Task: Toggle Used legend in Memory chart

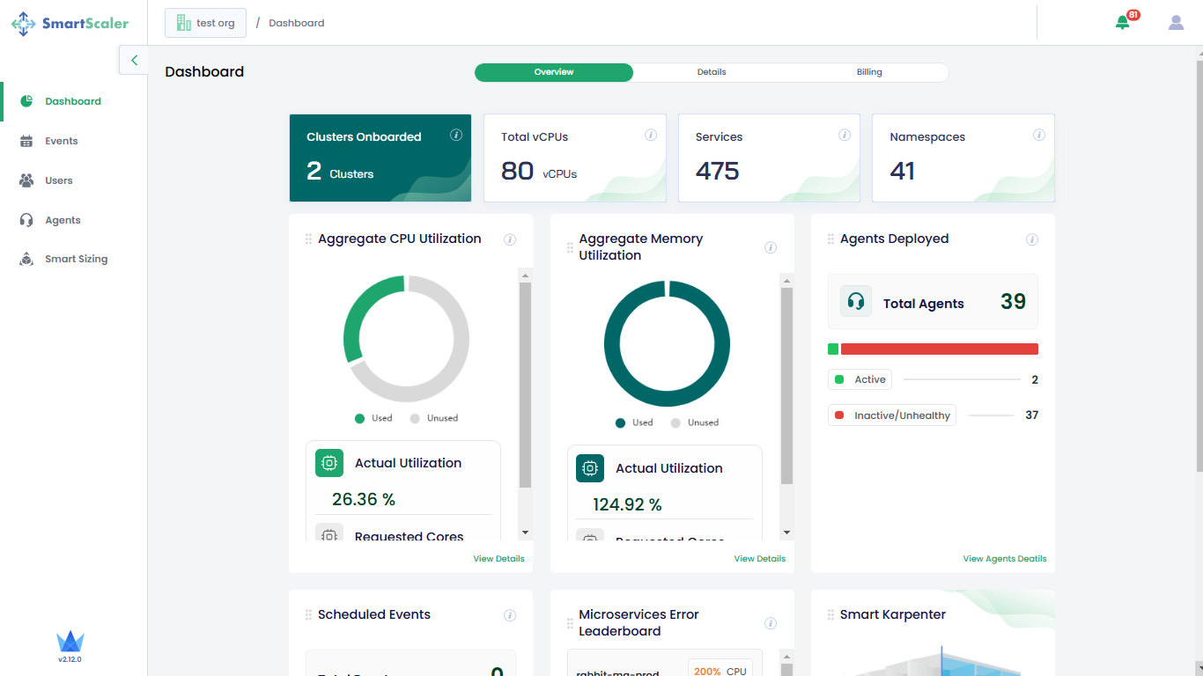Action: pyautogui.click(x=634, y=422)
